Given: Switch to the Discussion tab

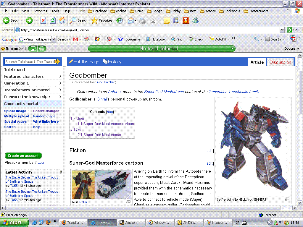Looking at the screenshot, I should coord(280,62).
